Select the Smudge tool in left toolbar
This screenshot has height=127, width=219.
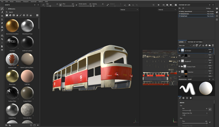click(2, 23)
